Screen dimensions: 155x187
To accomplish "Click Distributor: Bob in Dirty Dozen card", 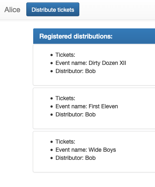I will pos(76,71).
